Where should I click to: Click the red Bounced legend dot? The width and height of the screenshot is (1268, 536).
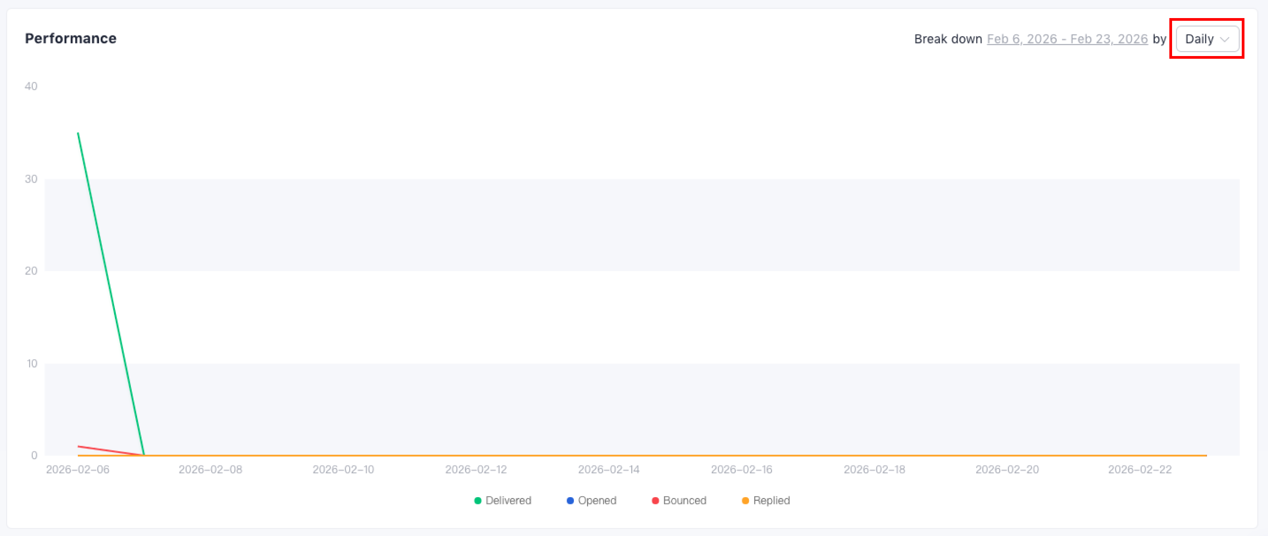[655, 501]
